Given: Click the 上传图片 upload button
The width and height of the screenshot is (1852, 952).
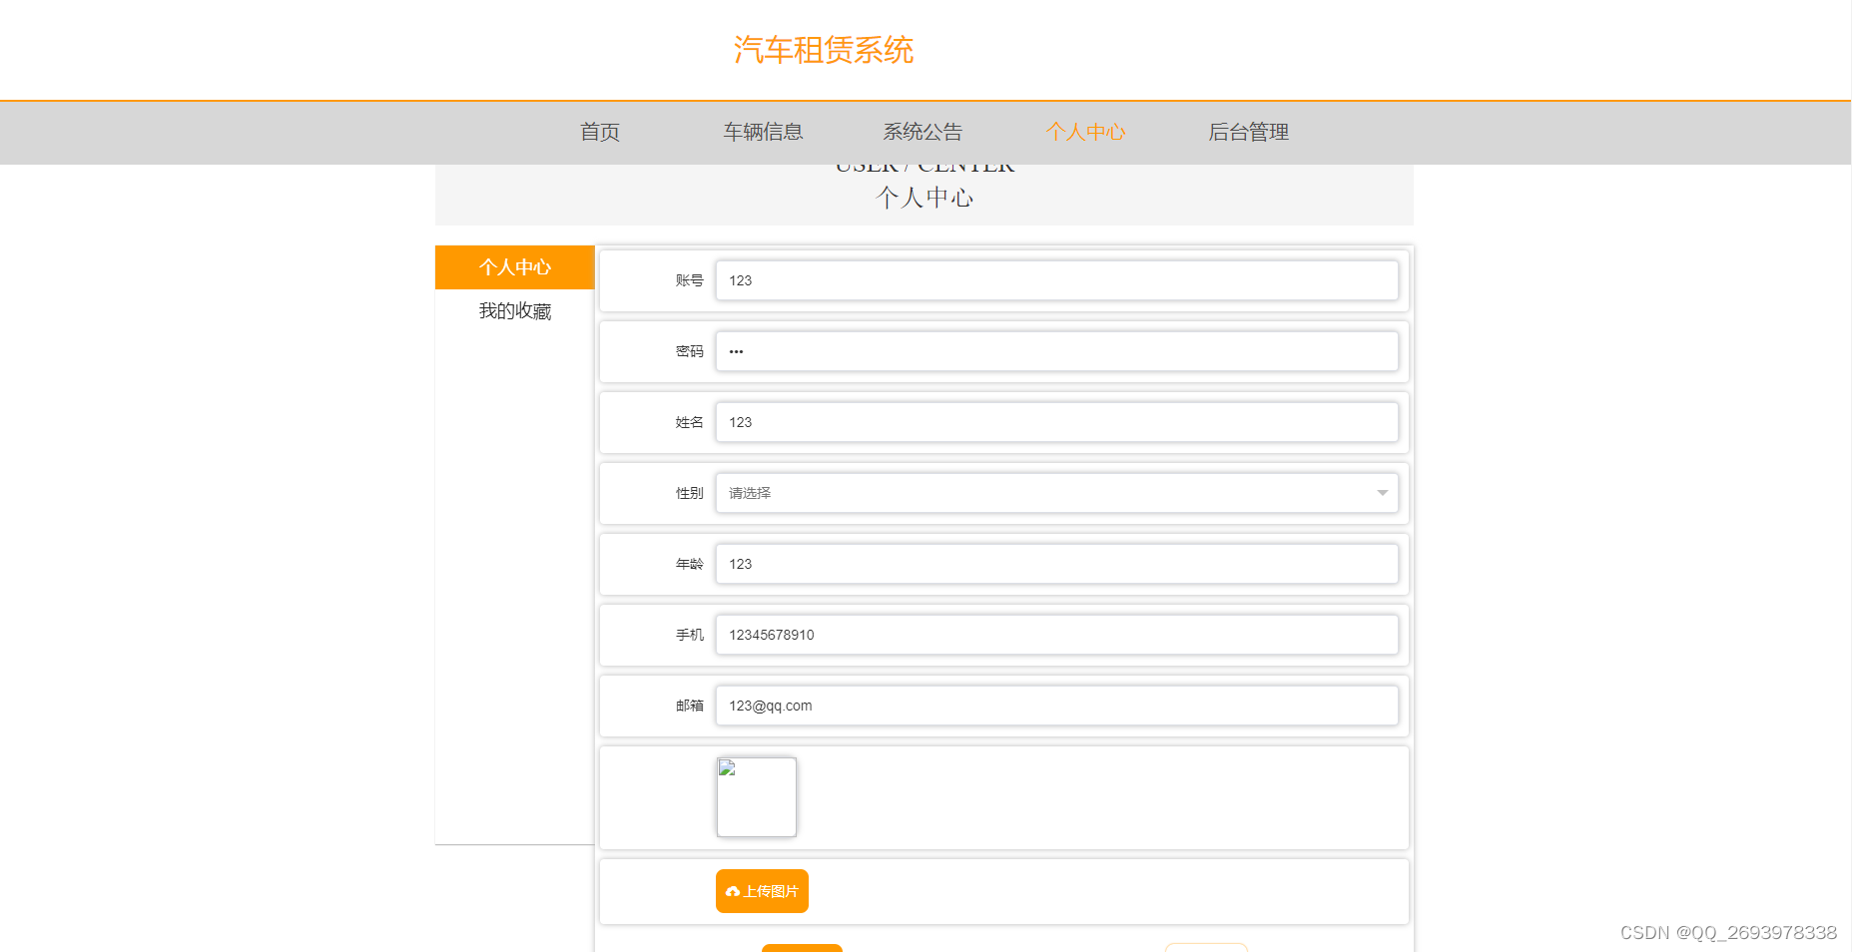Looking at the screenshot, I should [762, 891].
